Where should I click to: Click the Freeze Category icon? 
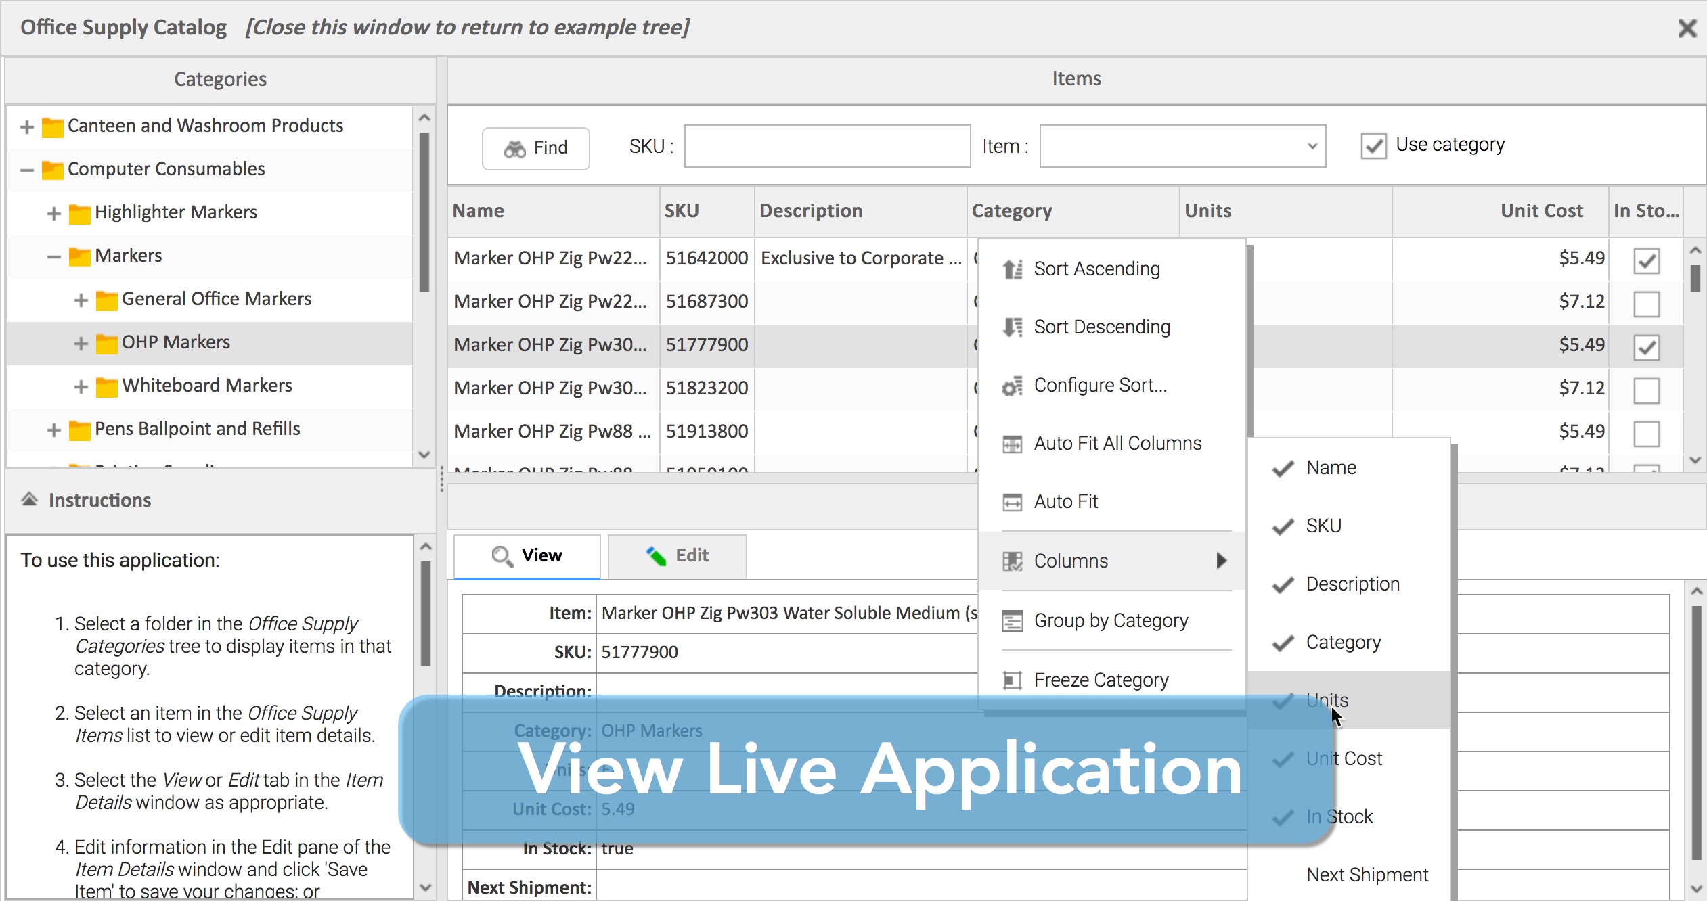tap(1013, 680)
